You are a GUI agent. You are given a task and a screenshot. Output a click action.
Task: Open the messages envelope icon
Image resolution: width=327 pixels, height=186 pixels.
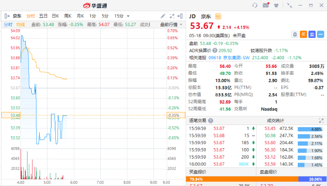pos(266,5)
